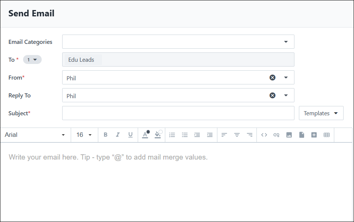The height and width of the screenshot is (222, 354).
Task: Clear Phil from the Reply To field
Action: pyautogui.click(x=272, y=95)
